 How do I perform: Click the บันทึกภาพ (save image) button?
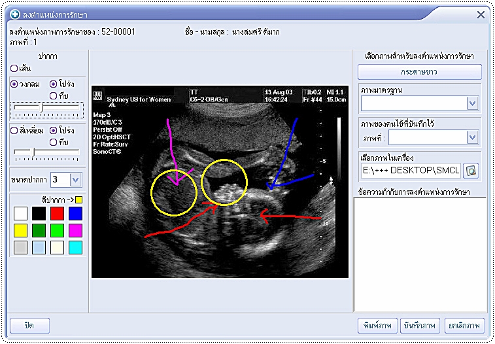coord(420,326)
